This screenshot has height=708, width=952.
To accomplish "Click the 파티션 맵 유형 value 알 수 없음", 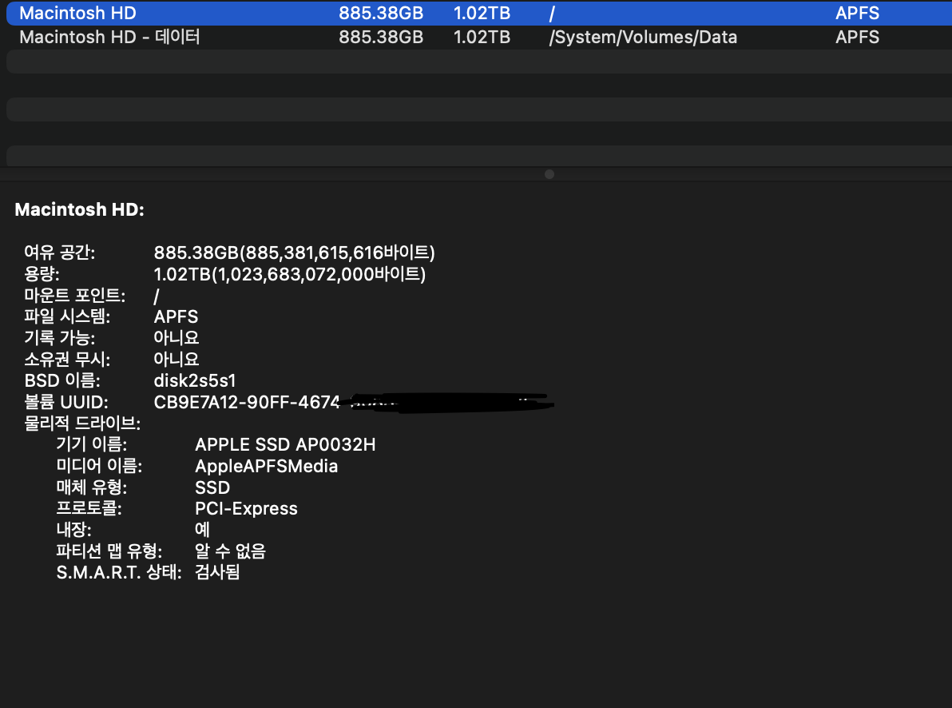I will [x=230, y=551].
